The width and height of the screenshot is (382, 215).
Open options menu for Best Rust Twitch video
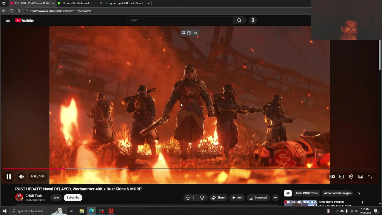point(362,203)
